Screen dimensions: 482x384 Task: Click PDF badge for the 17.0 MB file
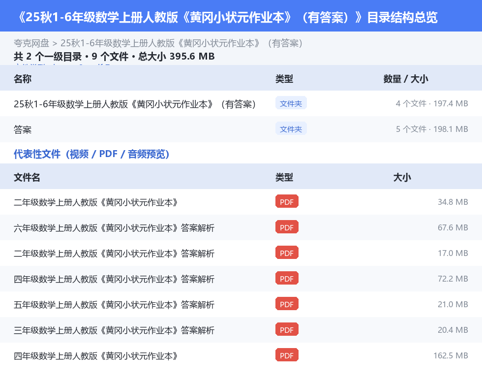click(287, 253)
